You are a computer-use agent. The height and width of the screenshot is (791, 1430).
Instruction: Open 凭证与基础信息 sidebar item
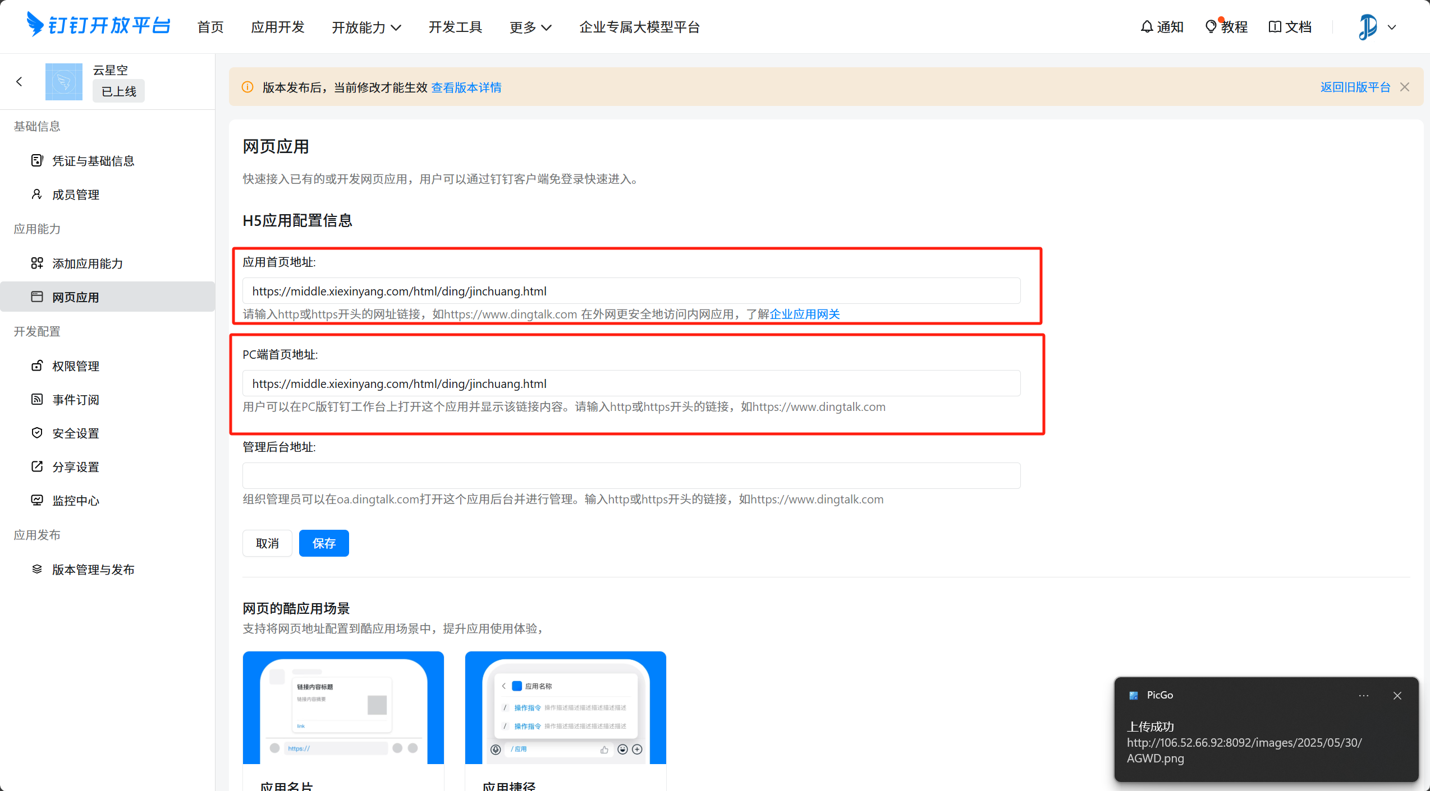click(x=93, y=161)
